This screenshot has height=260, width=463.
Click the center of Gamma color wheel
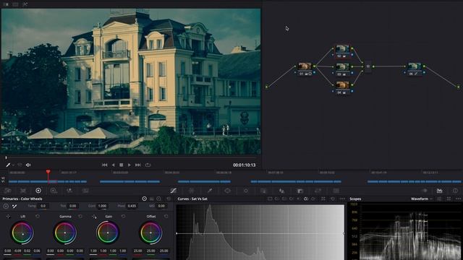tap(65, 233)
